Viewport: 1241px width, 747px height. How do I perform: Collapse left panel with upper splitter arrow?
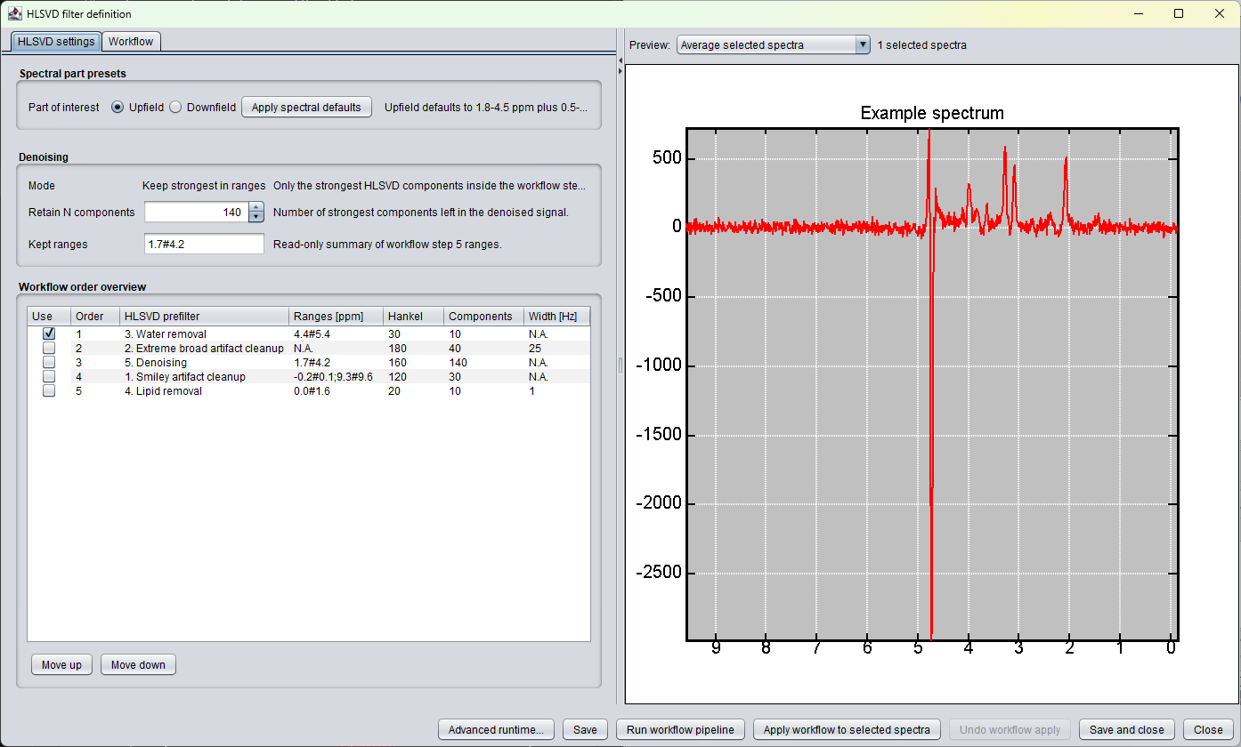pyautogui.click(x=620, y=60)
